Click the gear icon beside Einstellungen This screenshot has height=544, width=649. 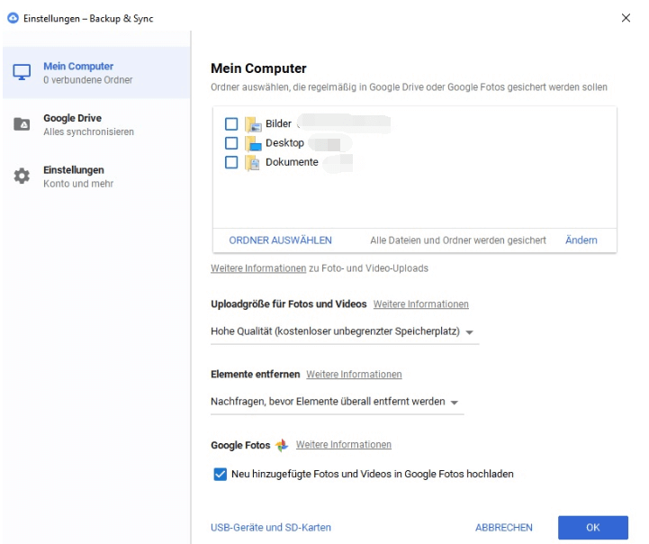22,176
